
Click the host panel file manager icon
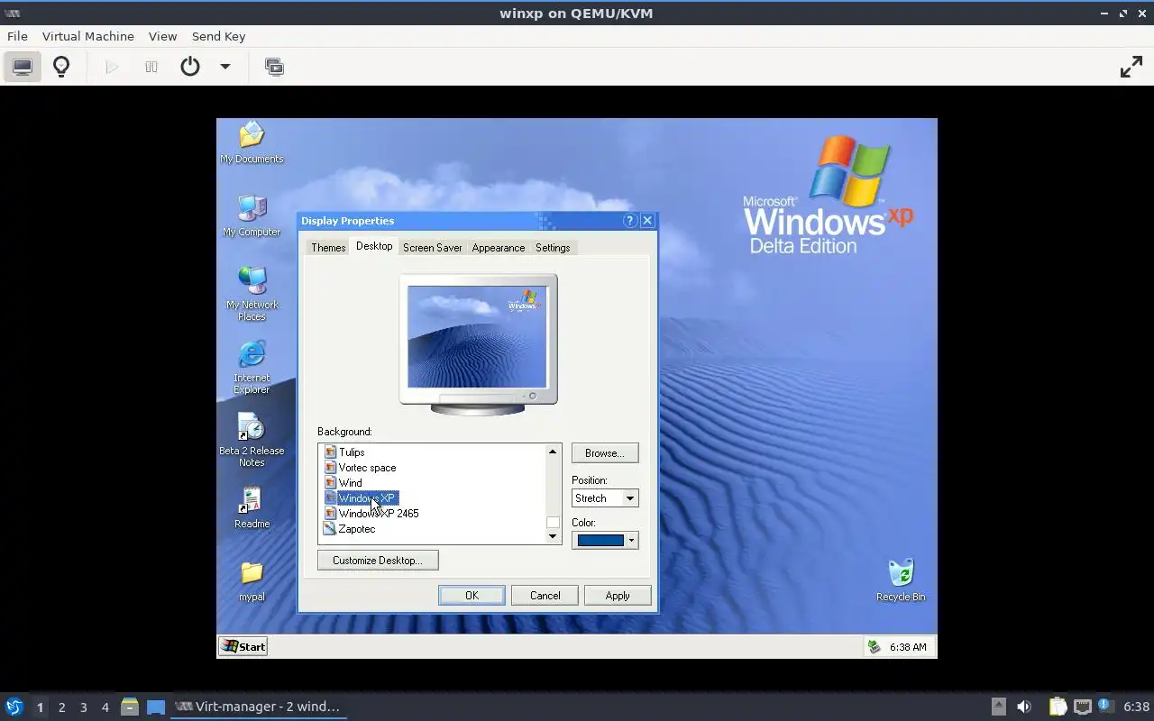coord(130,707)
